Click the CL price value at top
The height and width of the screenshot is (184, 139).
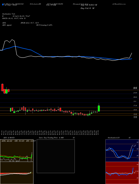click(51, 5)
